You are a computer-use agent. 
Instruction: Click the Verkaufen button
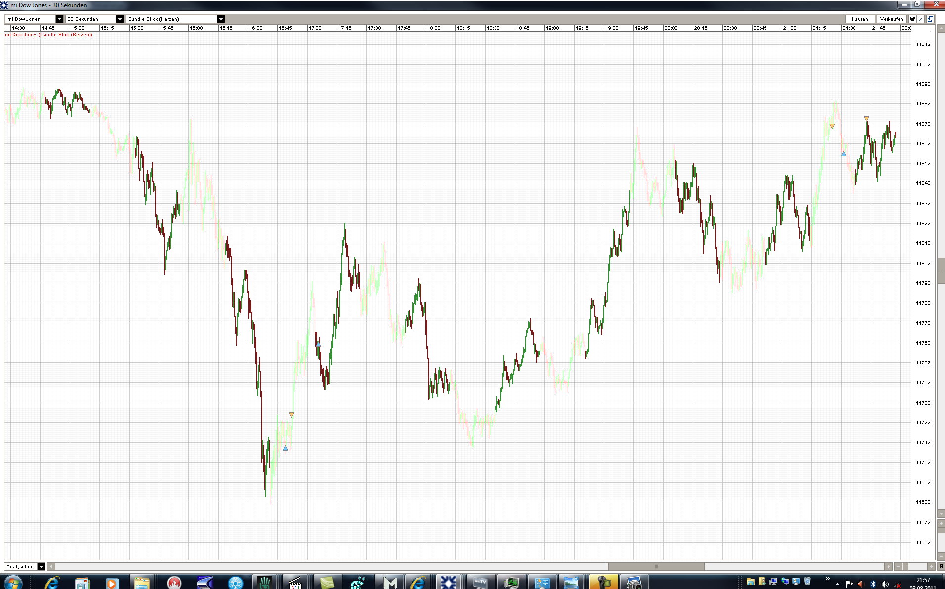[892, 19]
